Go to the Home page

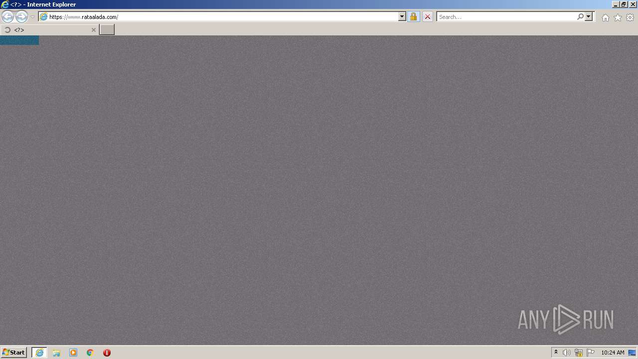[x=605, y=17]
